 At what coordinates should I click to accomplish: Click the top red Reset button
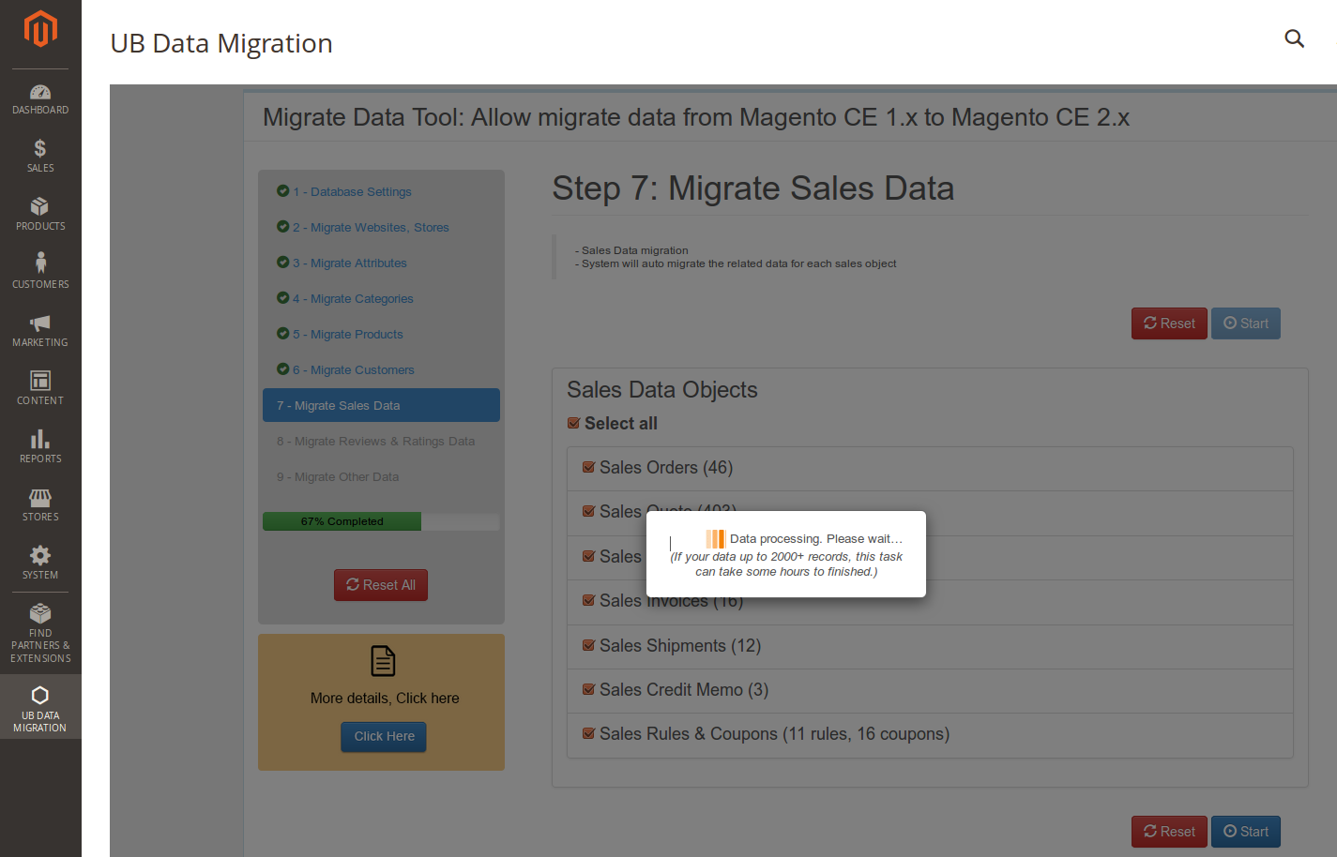tap(1169, 323)
